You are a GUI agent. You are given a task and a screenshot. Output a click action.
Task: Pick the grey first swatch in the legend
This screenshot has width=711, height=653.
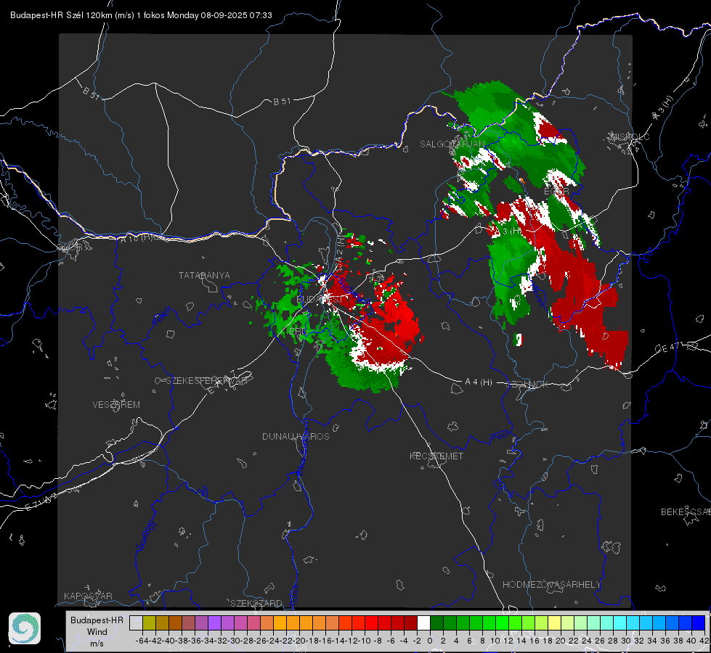coord(136,623)
